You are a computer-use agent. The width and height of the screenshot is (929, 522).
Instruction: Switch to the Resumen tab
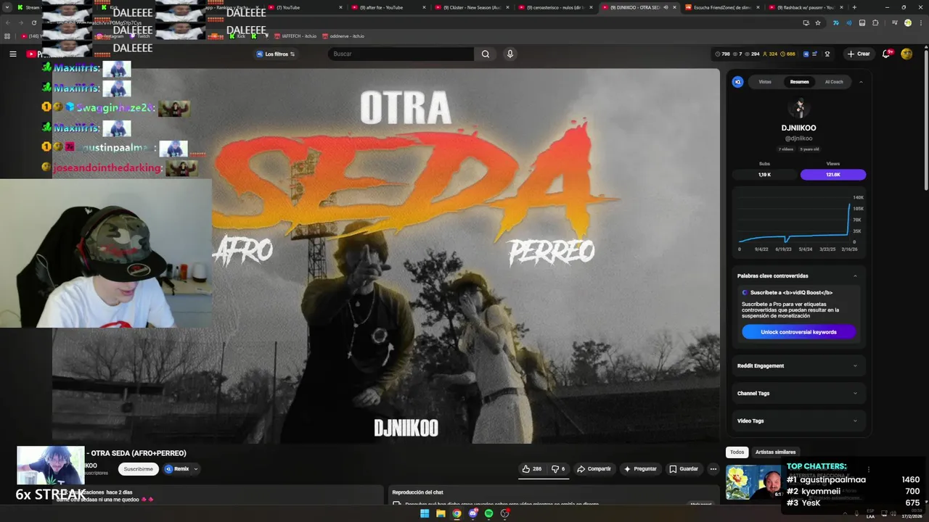[799, 82]
